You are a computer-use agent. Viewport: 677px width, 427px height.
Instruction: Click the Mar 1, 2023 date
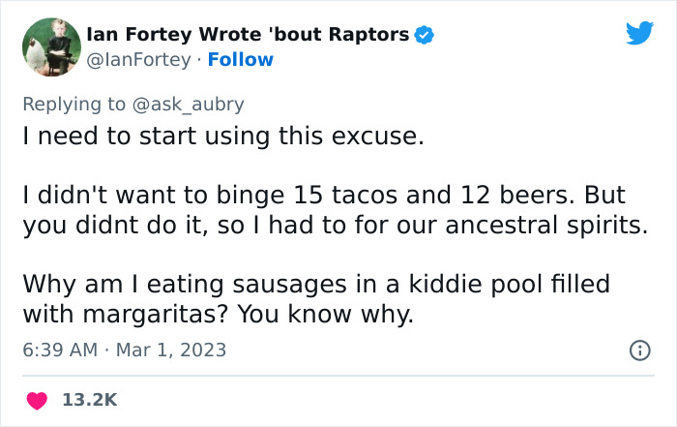(172, 349)
